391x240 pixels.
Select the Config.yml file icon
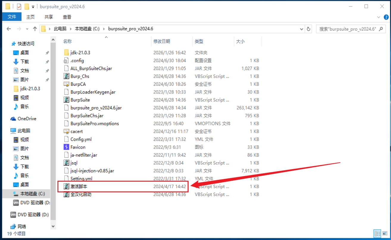click(66, 139)
